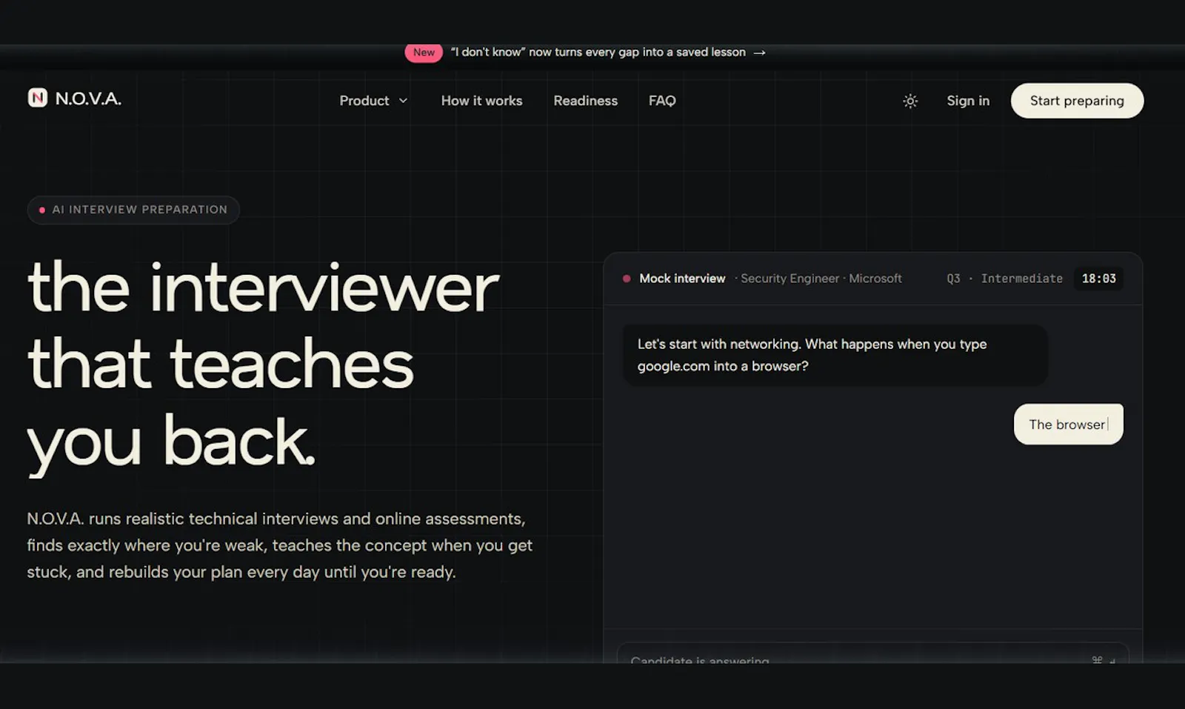Viewport: 1185px width, 709px height.
Task: Click the pink New badge
Action: click(424, 53)
